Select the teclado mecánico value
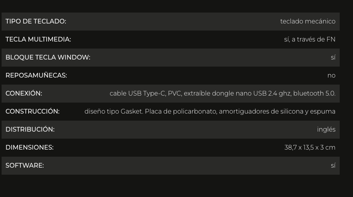This screenshot has width=353, height=197. pos(308,22)
